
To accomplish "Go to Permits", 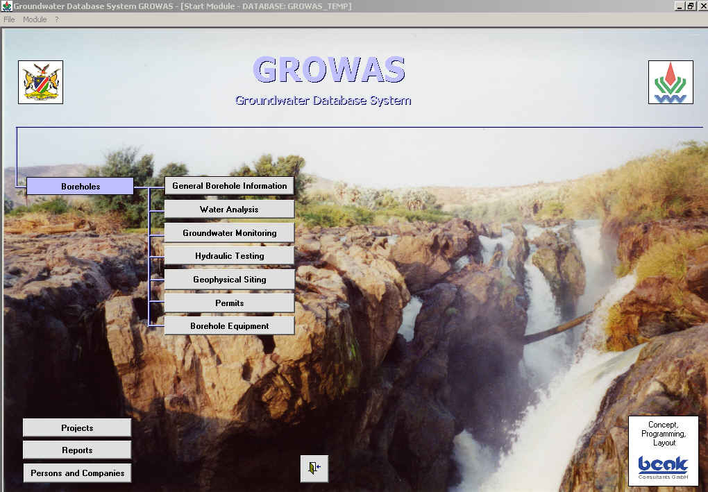I will click(229, 303).
